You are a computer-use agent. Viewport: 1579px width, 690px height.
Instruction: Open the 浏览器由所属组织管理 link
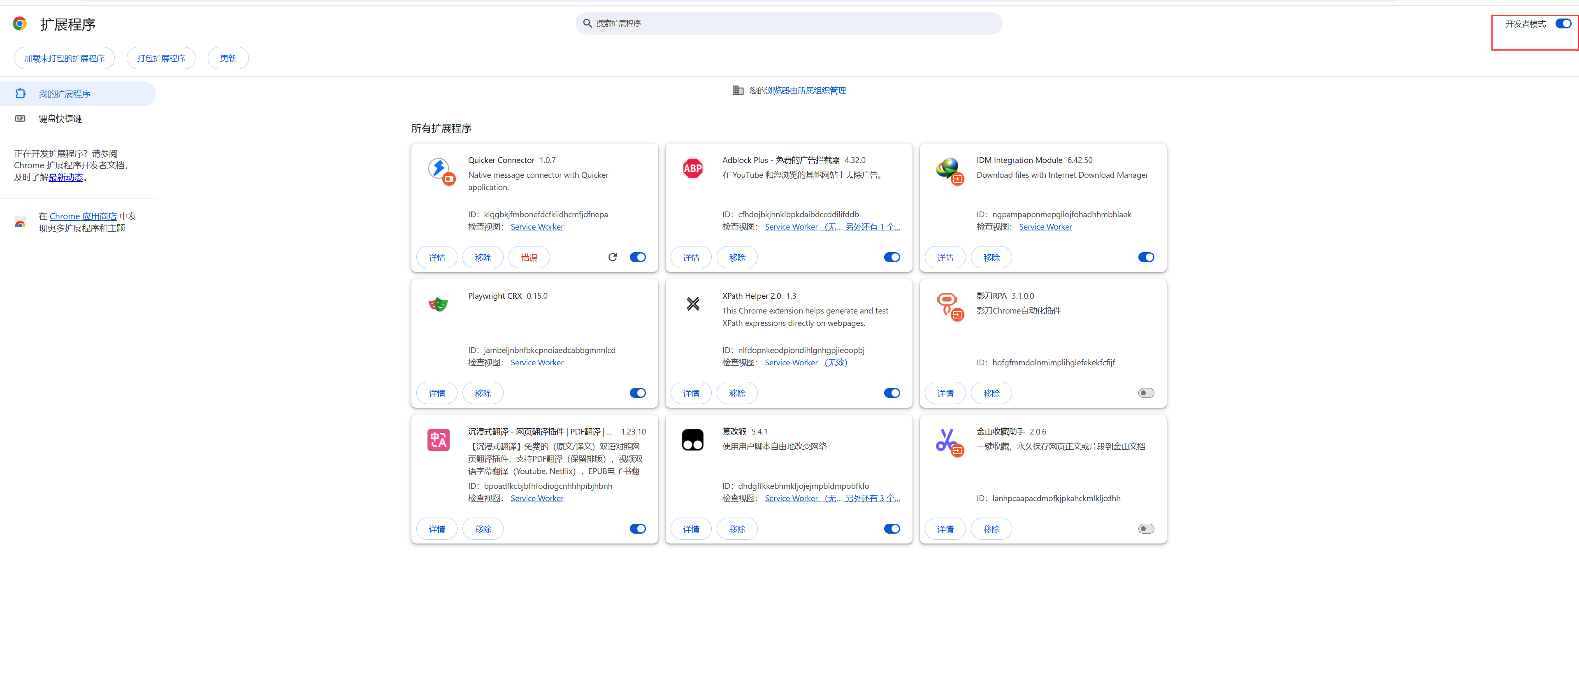pos(806,90)
